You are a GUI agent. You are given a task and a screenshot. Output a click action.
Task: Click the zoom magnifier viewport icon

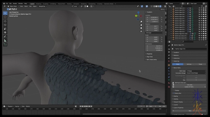pos(141,22)
